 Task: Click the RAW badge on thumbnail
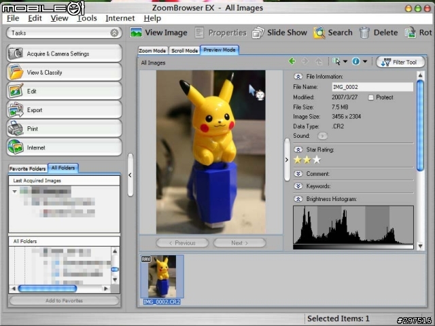coord(146,259)
